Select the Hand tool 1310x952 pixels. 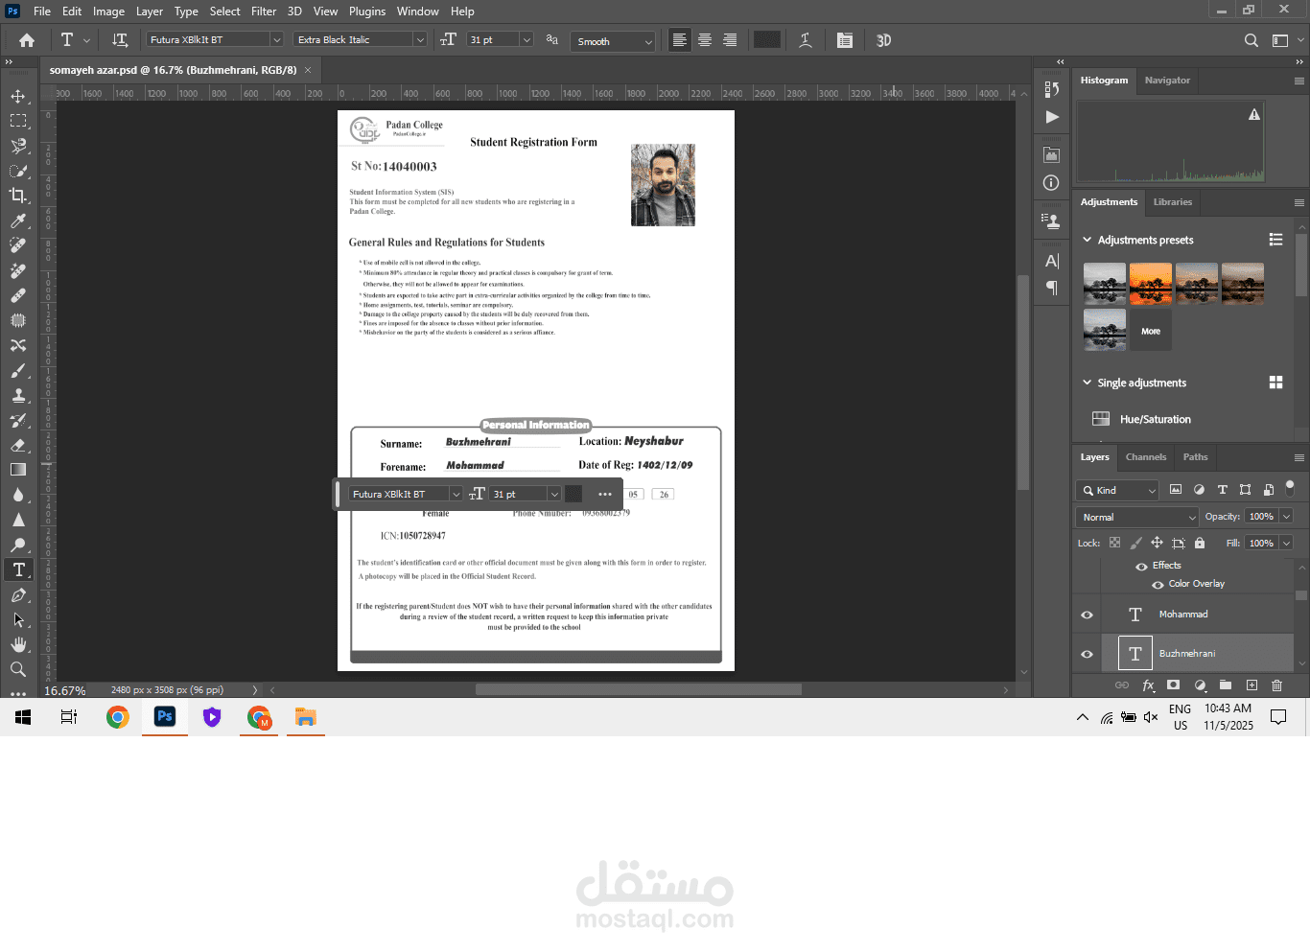pos(18,645)
